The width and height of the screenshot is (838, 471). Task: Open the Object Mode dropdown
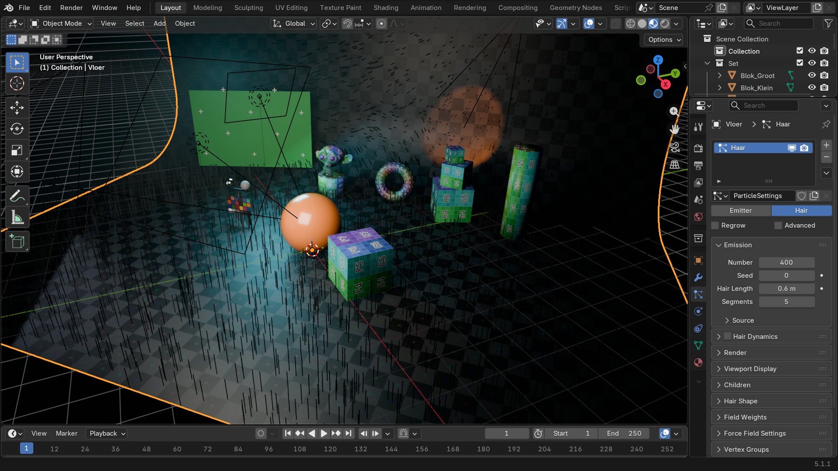coord(61,24)
